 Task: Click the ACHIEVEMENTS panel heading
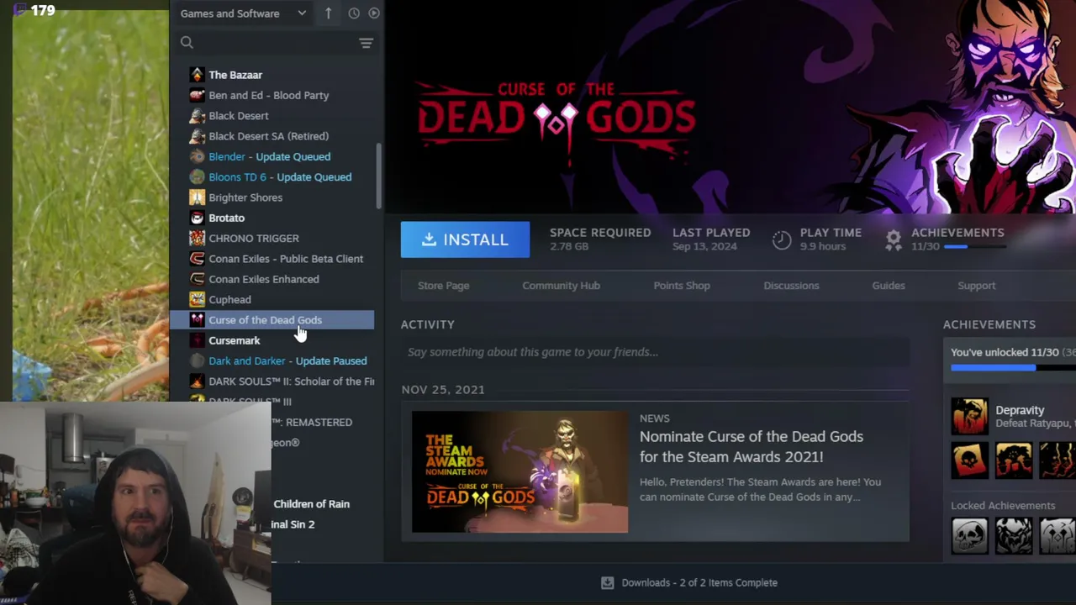[989, 324]
